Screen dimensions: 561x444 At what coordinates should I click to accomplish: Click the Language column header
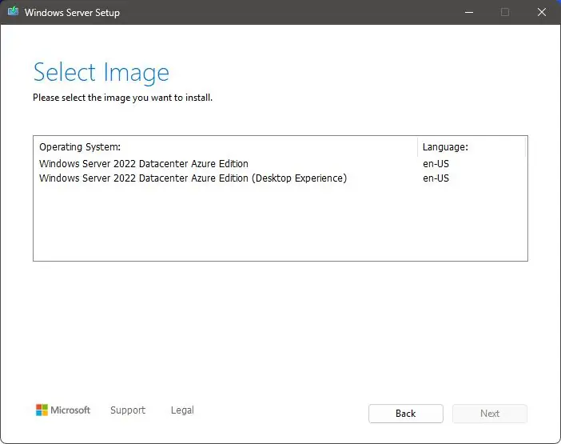click(x=445, y=147)
